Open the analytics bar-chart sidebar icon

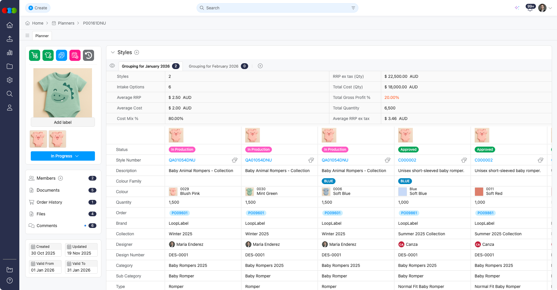click(x=10, y=53)
